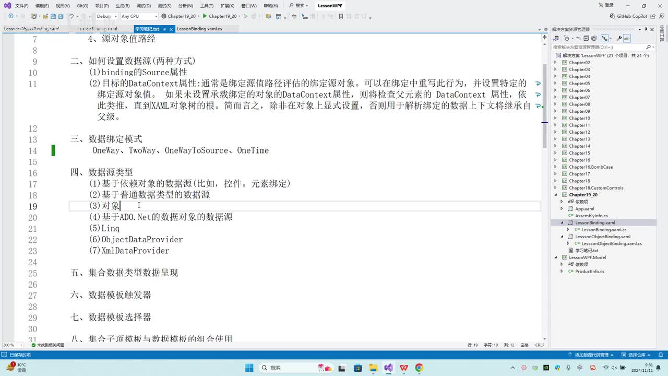The image size is (668, 376).
Task: Collapse the LessonWPF.Model project node
Action: click(556, 257)
